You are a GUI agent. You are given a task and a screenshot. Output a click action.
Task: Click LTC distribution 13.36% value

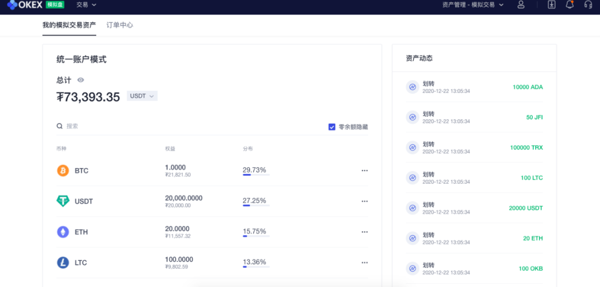(254, 262)
